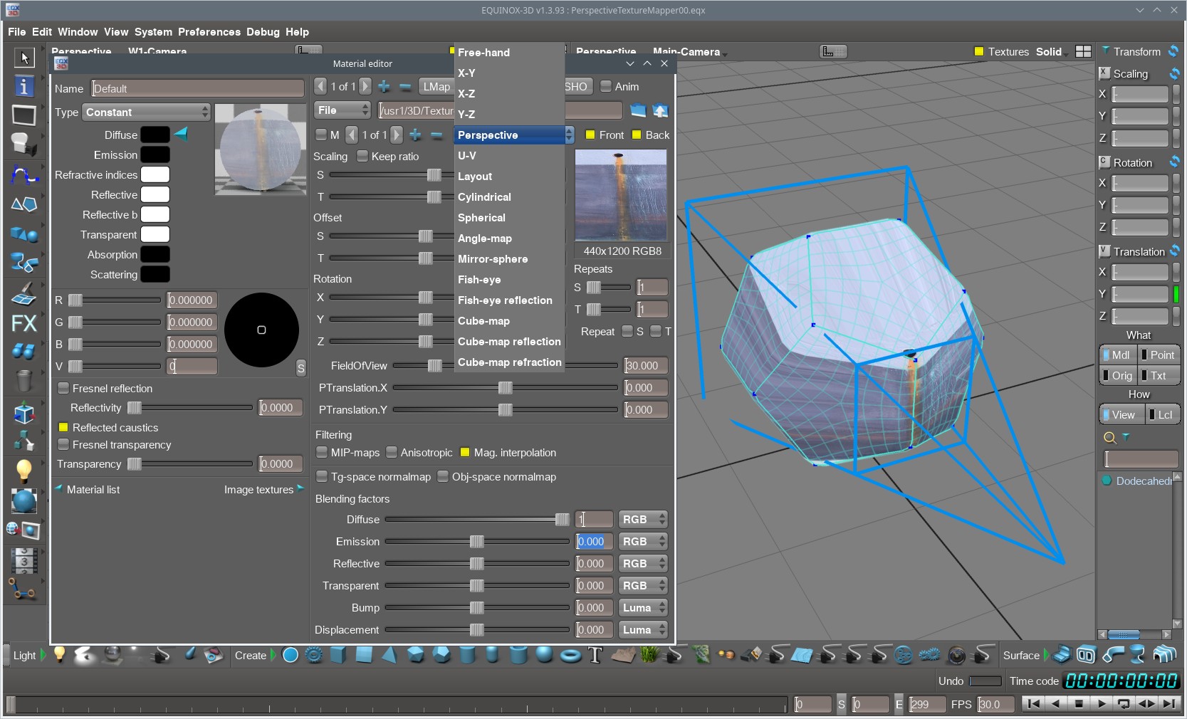This screenshot has height=719, width=1187.
Task: Click the white Reflective color swatch
Action: click(x=155, y=194)
